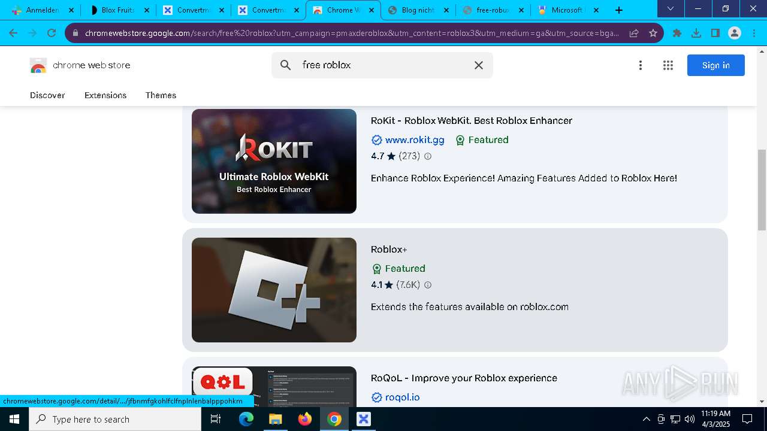Open the Roblox+ extension title
The height and width of the screenshot is (431, 767).
(x=389, y=250)
